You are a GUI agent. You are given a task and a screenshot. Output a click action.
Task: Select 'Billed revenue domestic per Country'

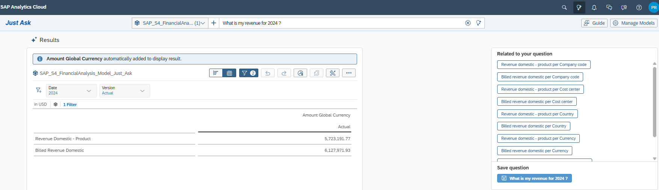click(534, 126)
